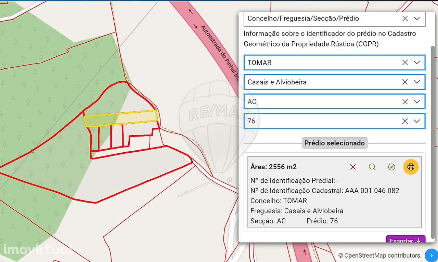
Task: Clear the prédio 76 selection
Action: pos(405,121)
